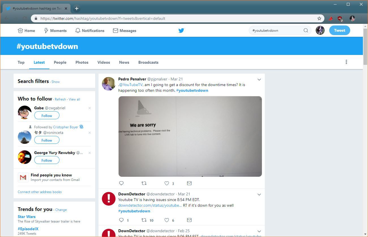Screen dimensions: 368x237
Task: Follow @ronincete account
Action: 47,140
